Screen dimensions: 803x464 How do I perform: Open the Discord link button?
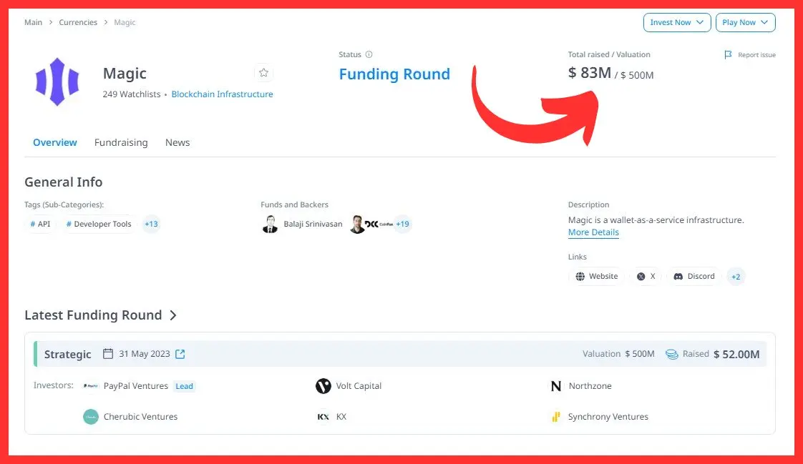pos(694,276)
